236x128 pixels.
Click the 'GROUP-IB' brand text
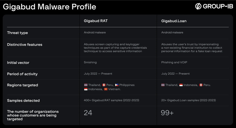[x=218, y=6]
